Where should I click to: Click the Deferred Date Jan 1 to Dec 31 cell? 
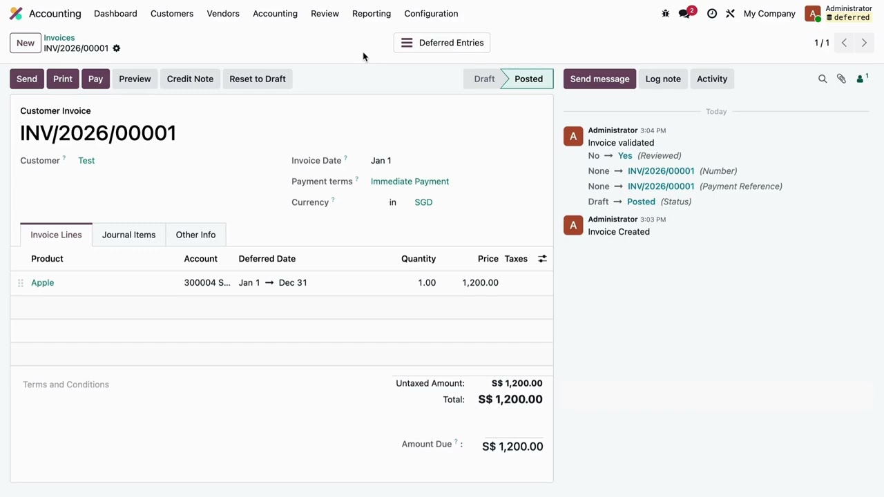tap(273, 283)
